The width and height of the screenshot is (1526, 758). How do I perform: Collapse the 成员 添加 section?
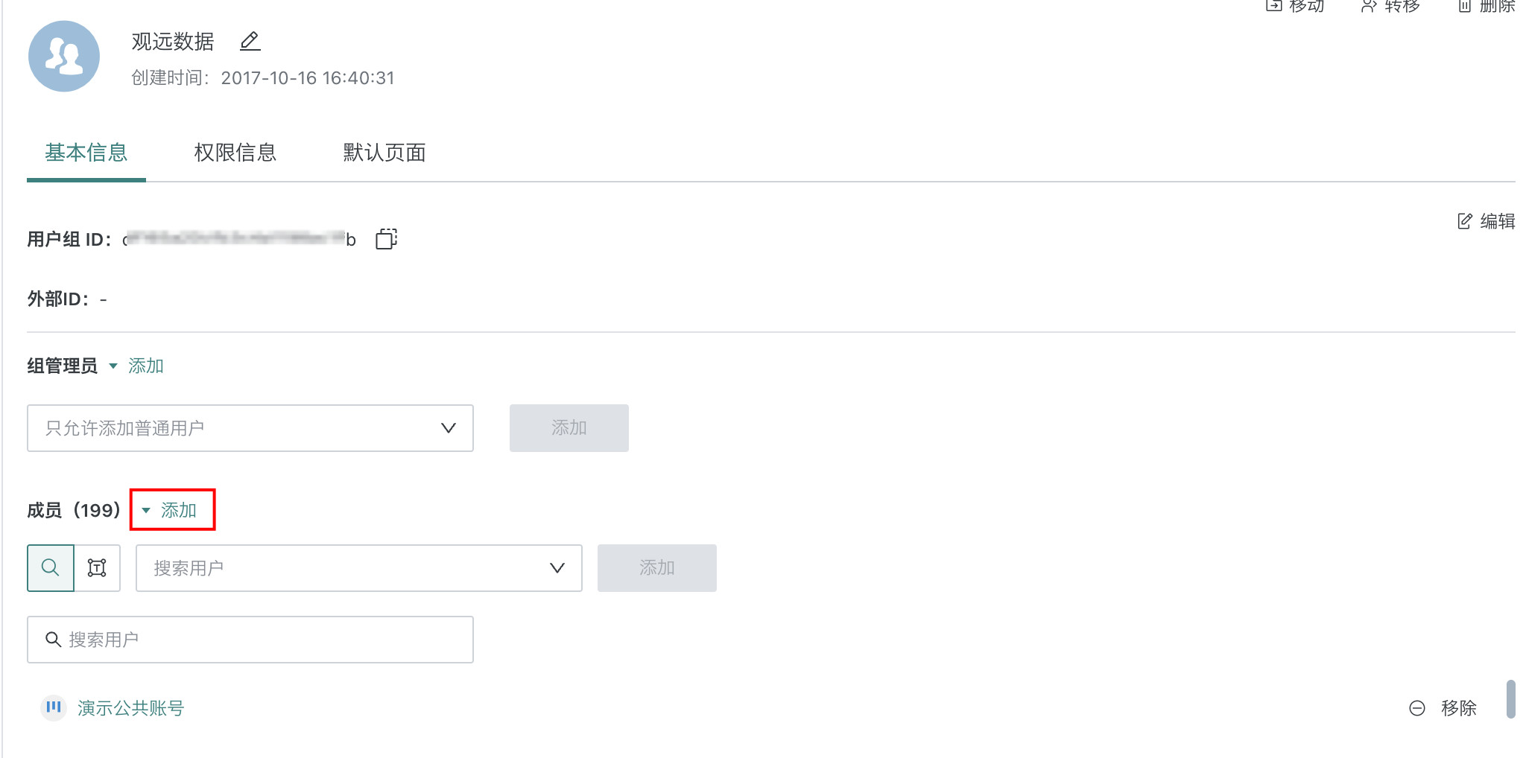(147, 510)
